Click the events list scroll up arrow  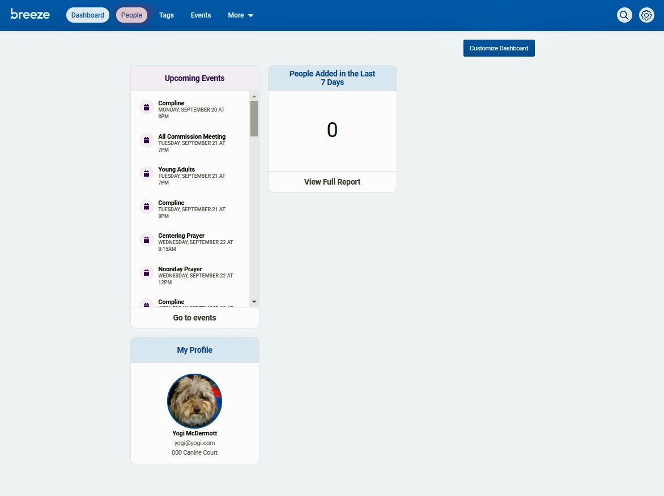pyautogui.click(x=254, y=96)
